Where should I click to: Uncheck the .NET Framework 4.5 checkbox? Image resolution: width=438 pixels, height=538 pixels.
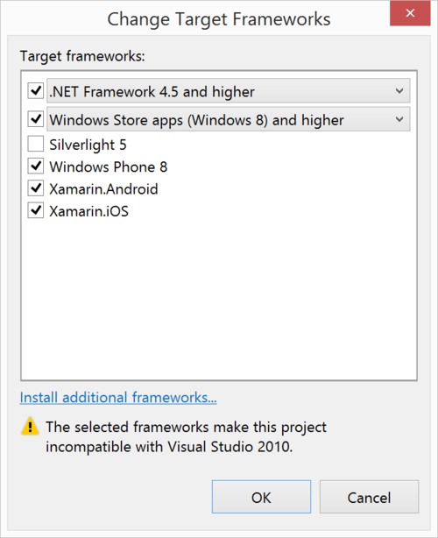(36, 91)
